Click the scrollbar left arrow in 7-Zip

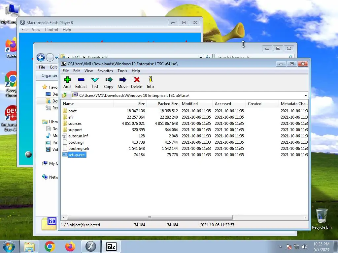pos(64,217)
